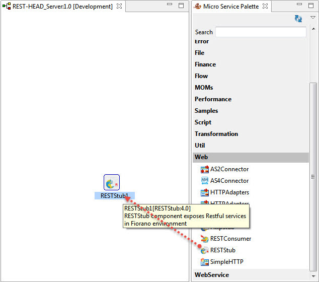Click the RESTStub1 label on canvas

click(115, 196)
